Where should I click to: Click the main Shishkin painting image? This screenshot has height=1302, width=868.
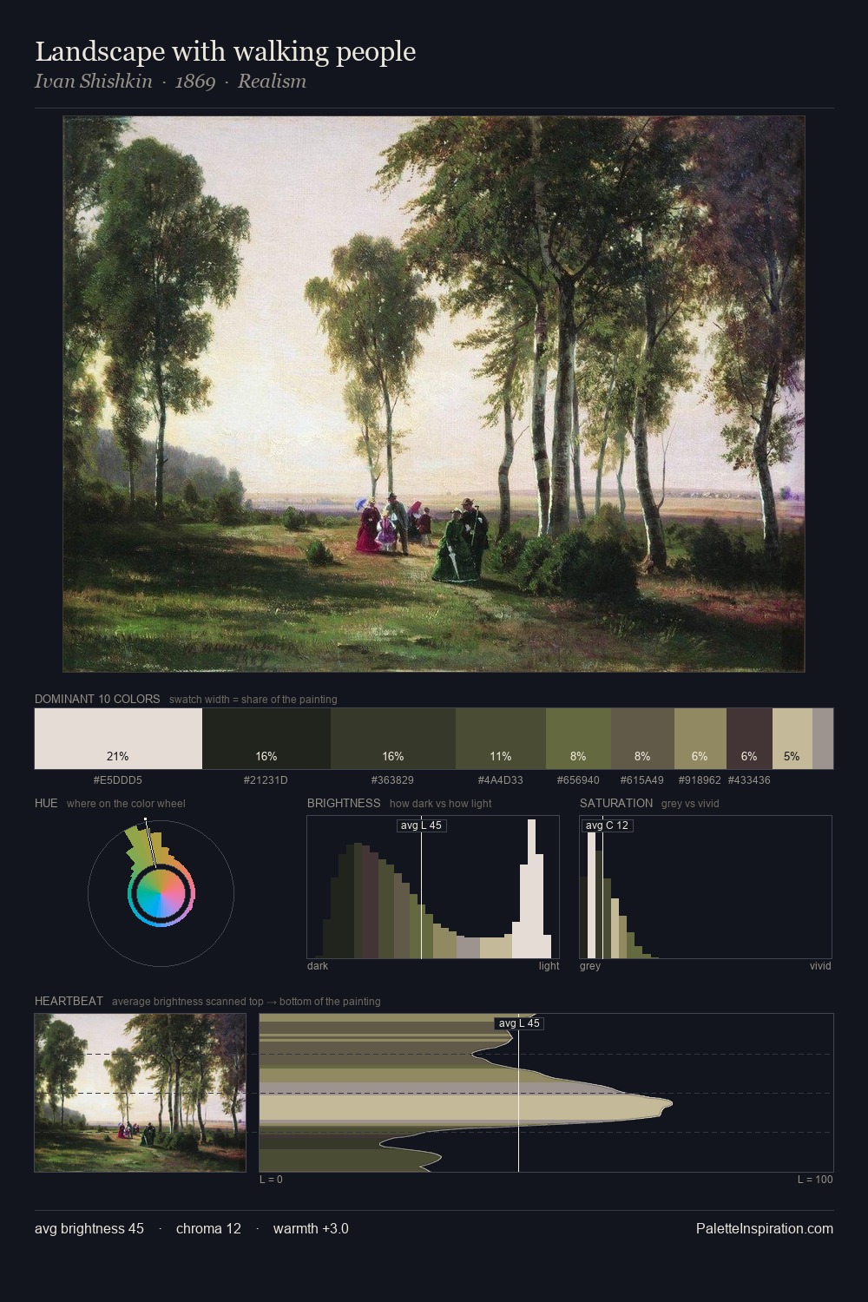tap(434, 394)
